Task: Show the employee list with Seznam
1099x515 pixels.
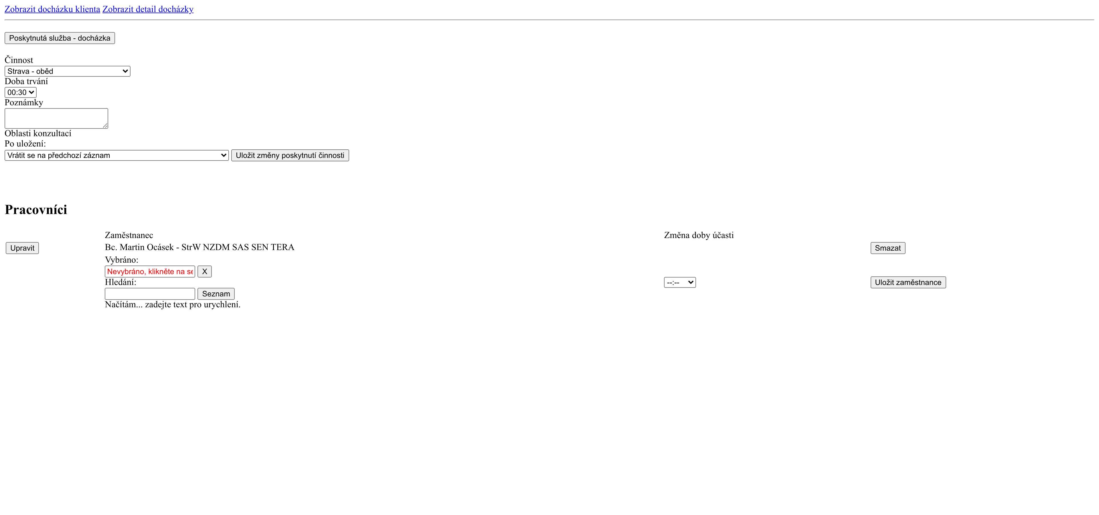Action: click(x=216, y=294)
